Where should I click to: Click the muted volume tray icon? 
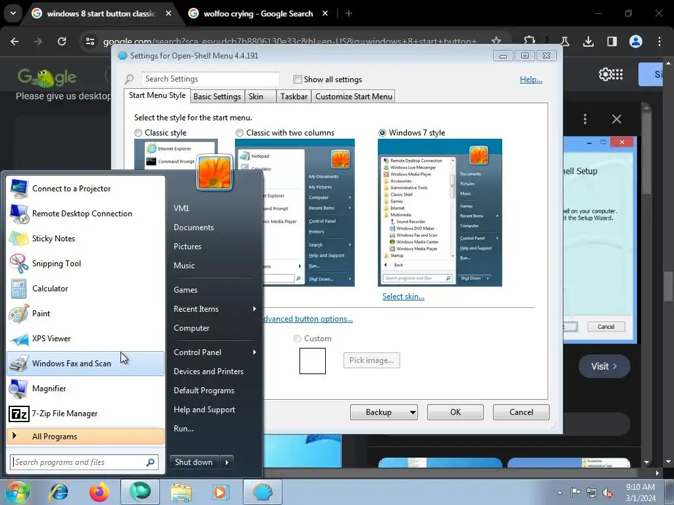tap(608, 493)
